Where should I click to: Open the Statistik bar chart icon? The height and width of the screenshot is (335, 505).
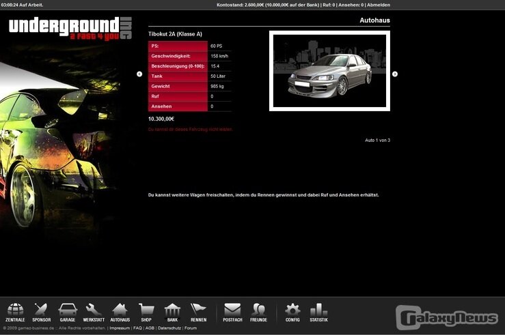tap(319, 312)
